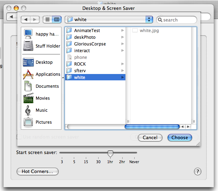Select the interact folder
218x191 pixels.
[x=95, y=50]
